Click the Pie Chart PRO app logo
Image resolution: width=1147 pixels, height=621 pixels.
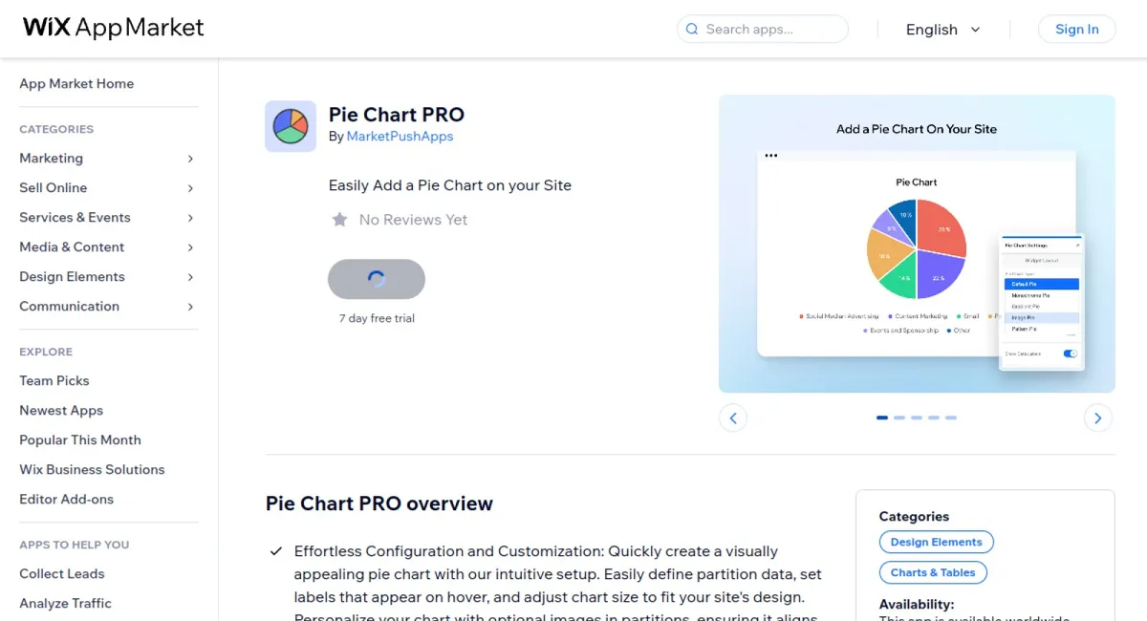pyautogui.click(x=291, y=126)
